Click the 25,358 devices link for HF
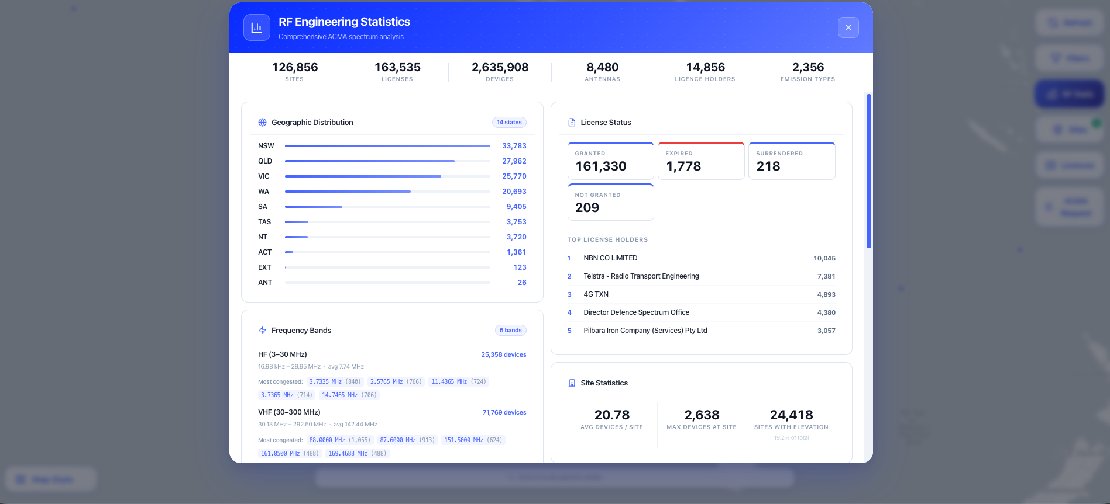This screenshot has width=1110, height=504. point(503,355)
